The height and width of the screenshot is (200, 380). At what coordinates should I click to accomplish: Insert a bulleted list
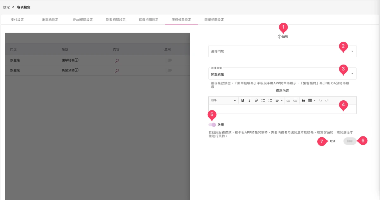263,100
